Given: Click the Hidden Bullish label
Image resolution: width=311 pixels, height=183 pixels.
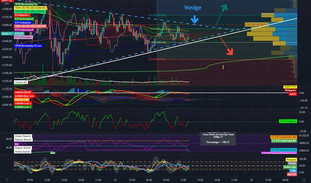Looking at the screenshot, I should pos(23,152).
